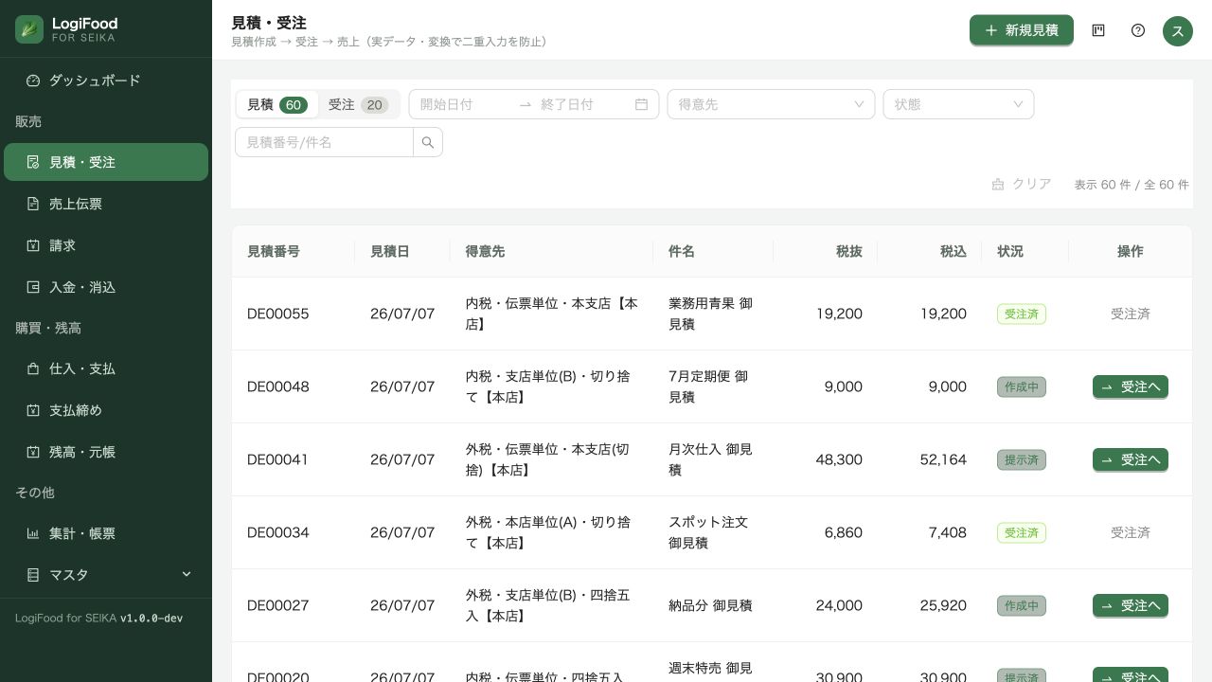Focus the 見積番号/件名 search box

point(324,142)
